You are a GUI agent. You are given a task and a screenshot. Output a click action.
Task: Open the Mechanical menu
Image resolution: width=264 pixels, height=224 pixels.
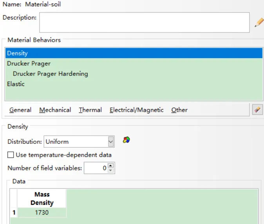pyautogui.click(x=55, y=110)
